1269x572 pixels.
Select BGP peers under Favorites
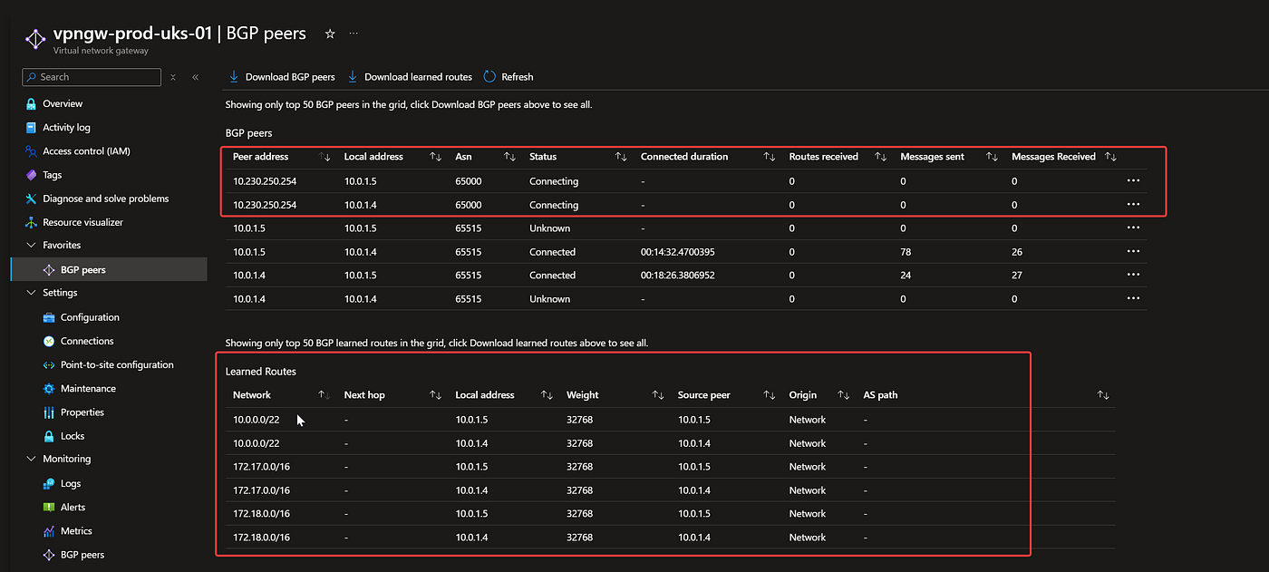[82, 270]
